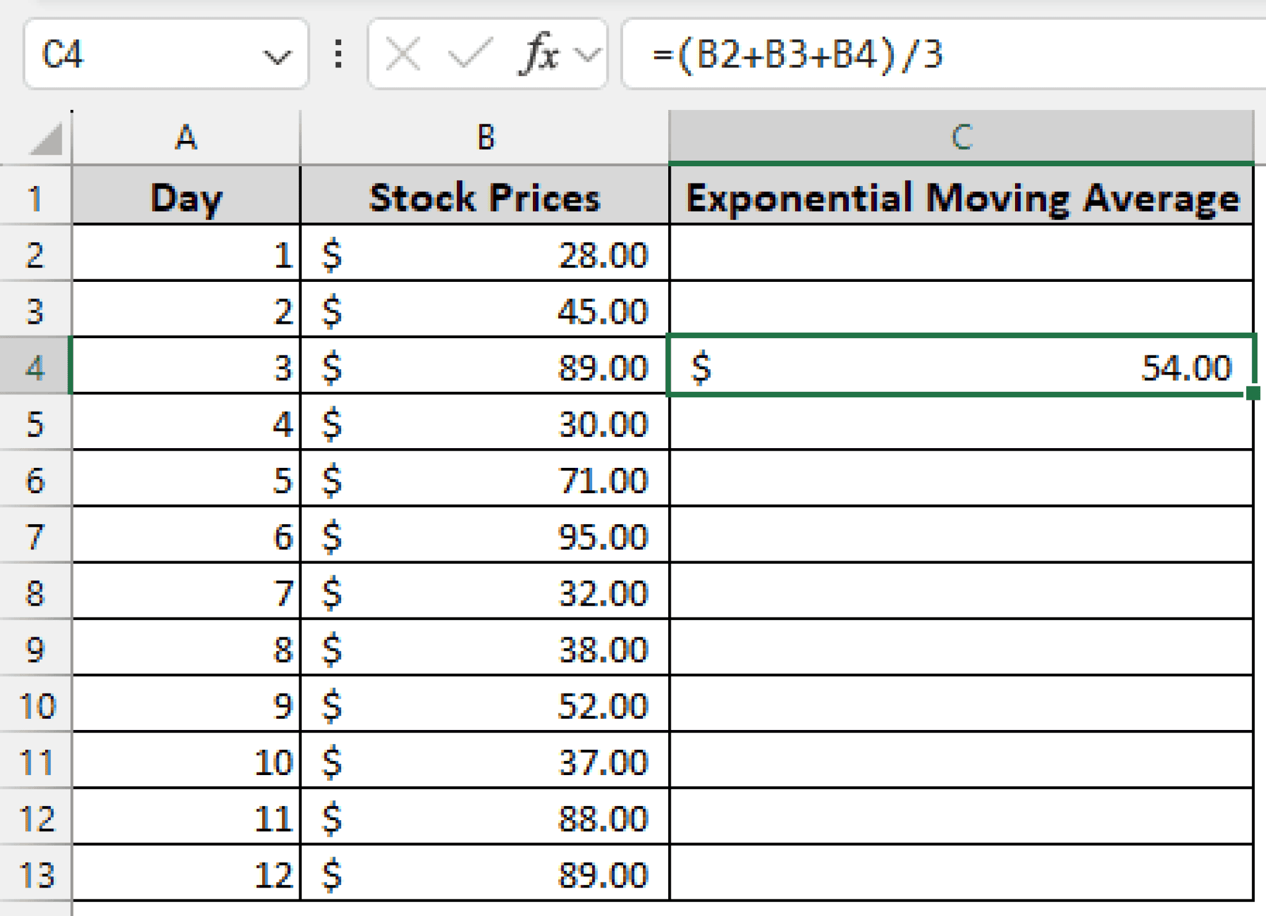Click the Day header cell
The image size is (1266, 916).
click(186, 198)
